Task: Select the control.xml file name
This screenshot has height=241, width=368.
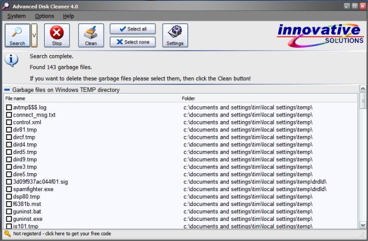Action: [27, 122]
